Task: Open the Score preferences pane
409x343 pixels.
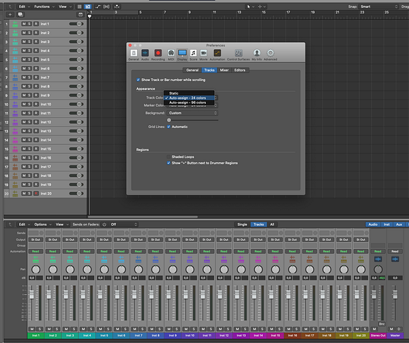Action: (194, 54)
